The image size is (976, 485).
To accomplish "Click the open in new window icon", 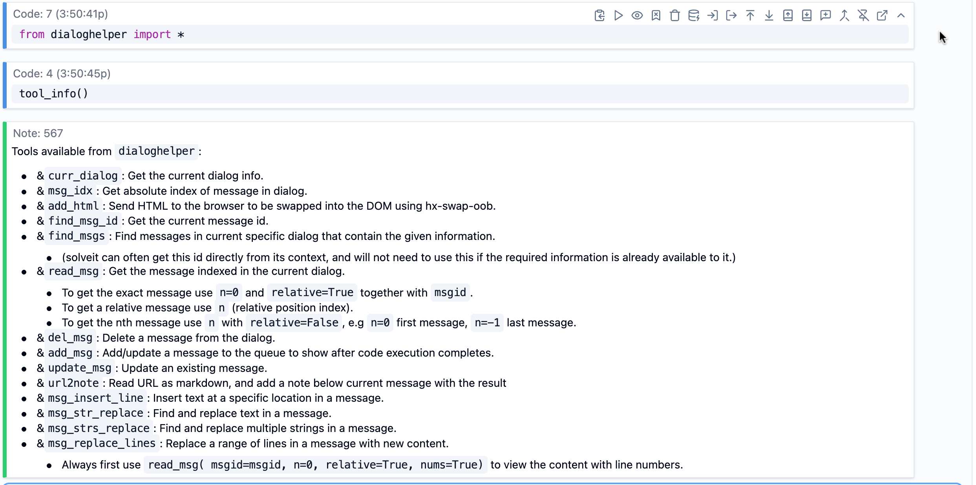I will coord(882,15).
